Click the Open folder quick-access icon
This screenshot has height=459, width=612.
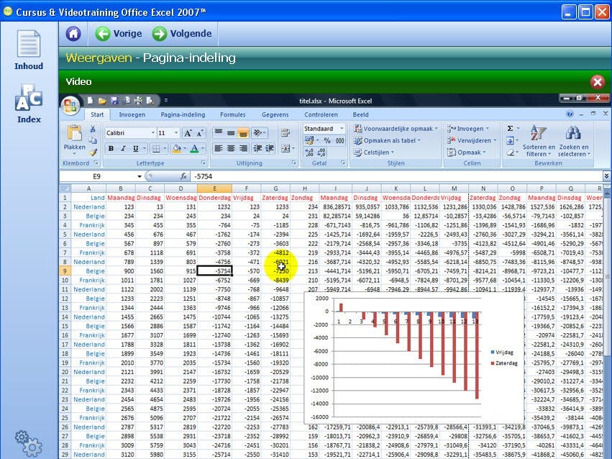click(102, 101)
